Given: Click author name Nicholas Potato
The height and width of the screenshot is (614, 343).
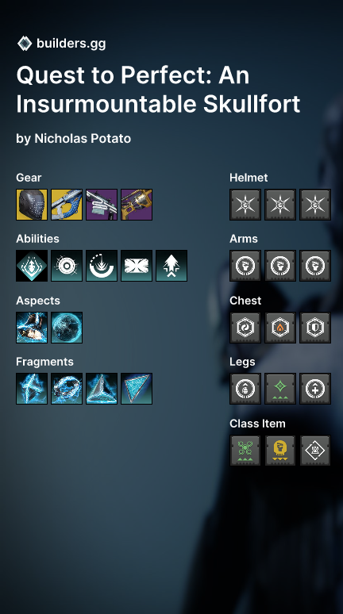Looking at the screenshot, I should (x=83, y=138).
